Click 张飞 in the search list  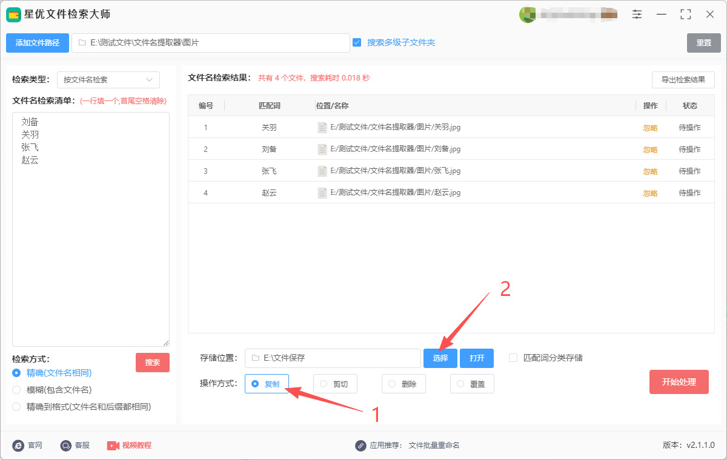click(x=30, y=147)
